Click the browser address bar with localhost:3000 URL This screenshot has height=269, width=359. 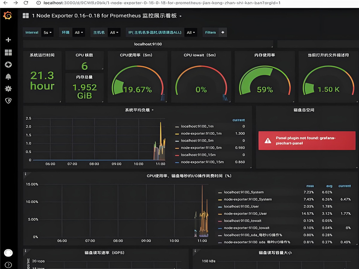(162, 3)
